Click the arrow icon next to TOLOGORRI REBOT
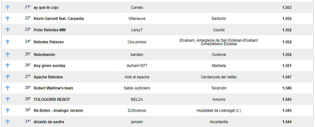The height and width of the screenshot is (127, 315). [x=8, y=100]
